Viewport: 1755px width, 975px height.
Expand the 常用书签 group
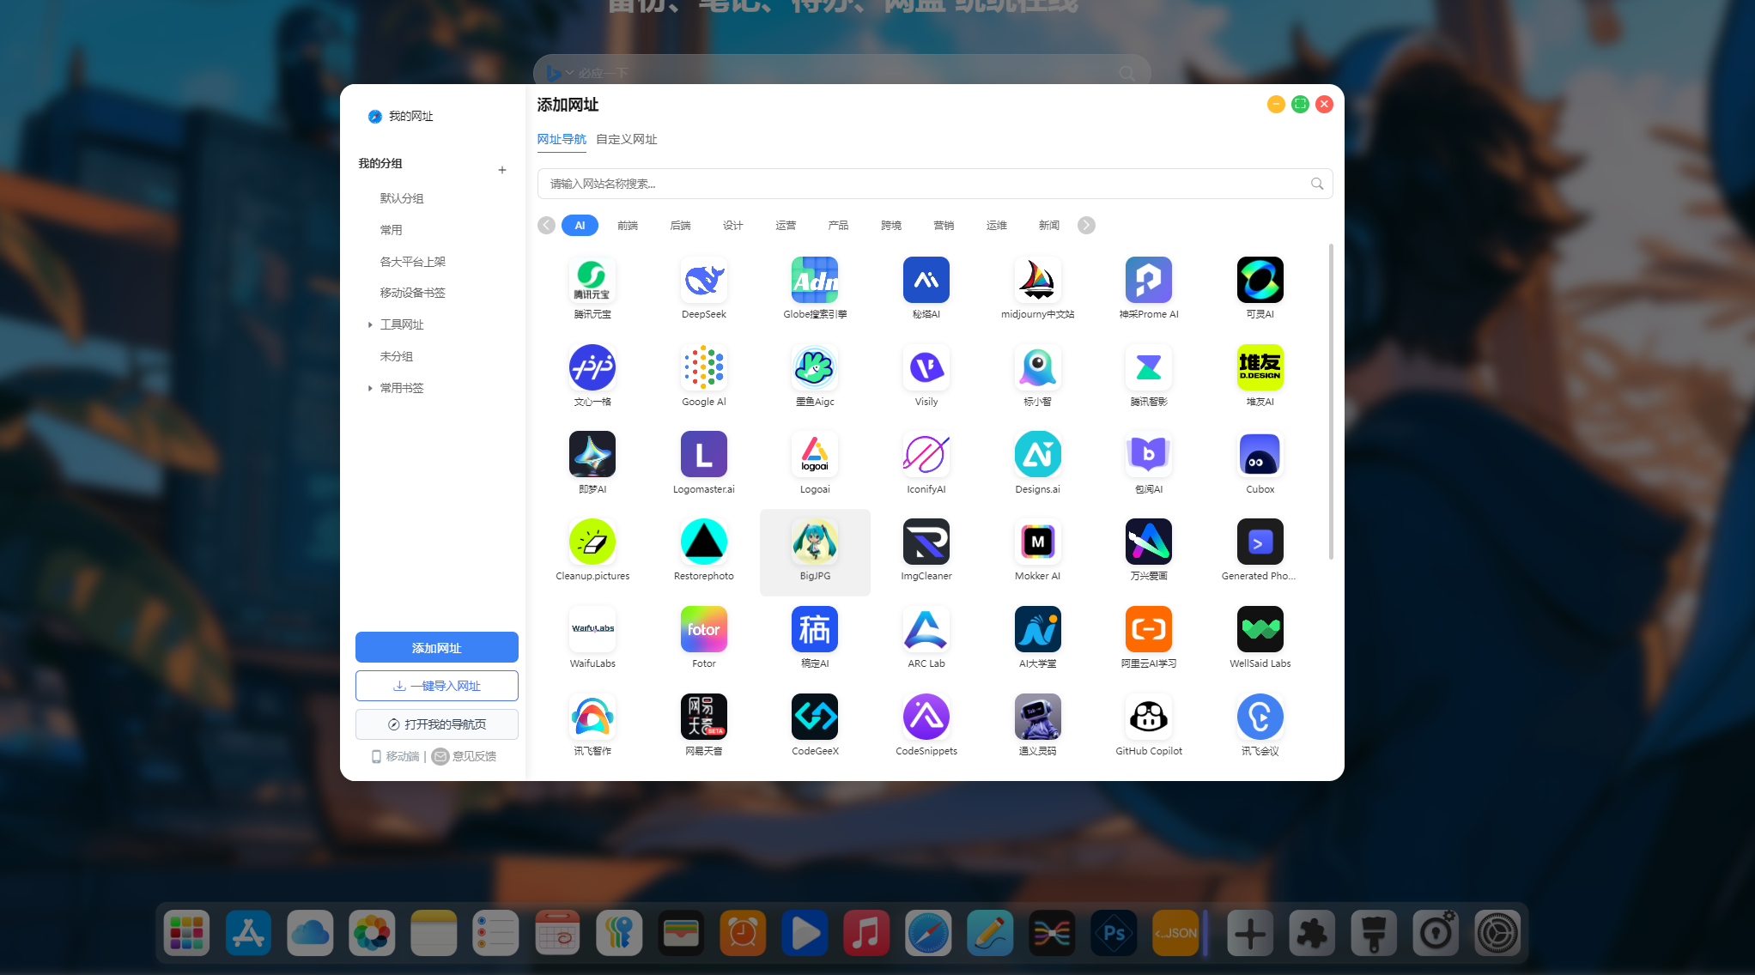(370, 388)
